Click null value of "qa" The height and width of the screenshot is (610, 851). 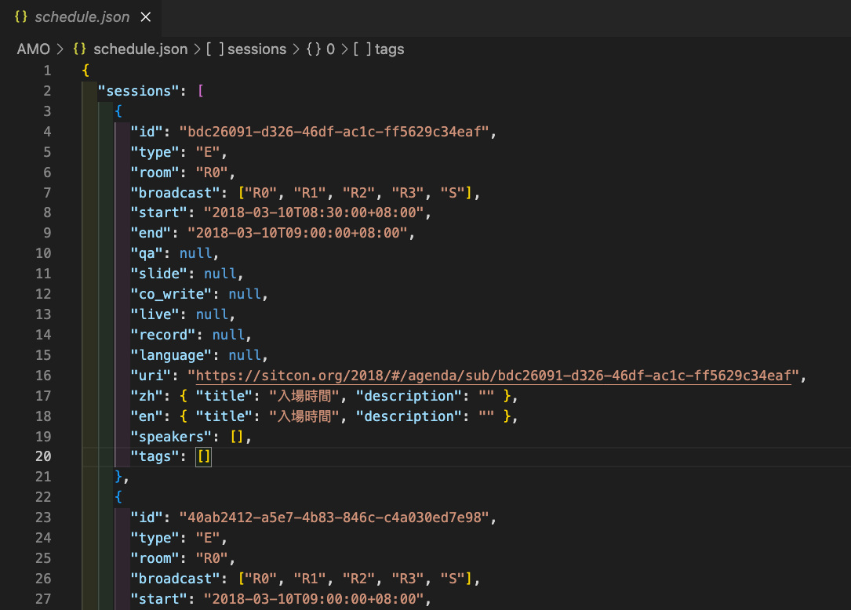click(x=196, y=253)
